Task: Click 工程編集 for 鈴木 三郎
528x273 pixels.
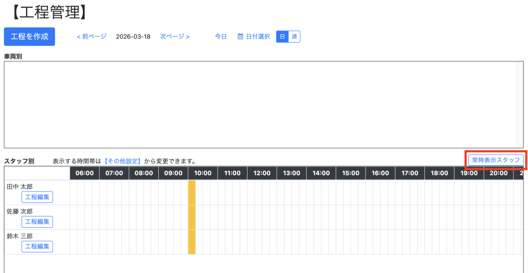Action: point(37,246)
